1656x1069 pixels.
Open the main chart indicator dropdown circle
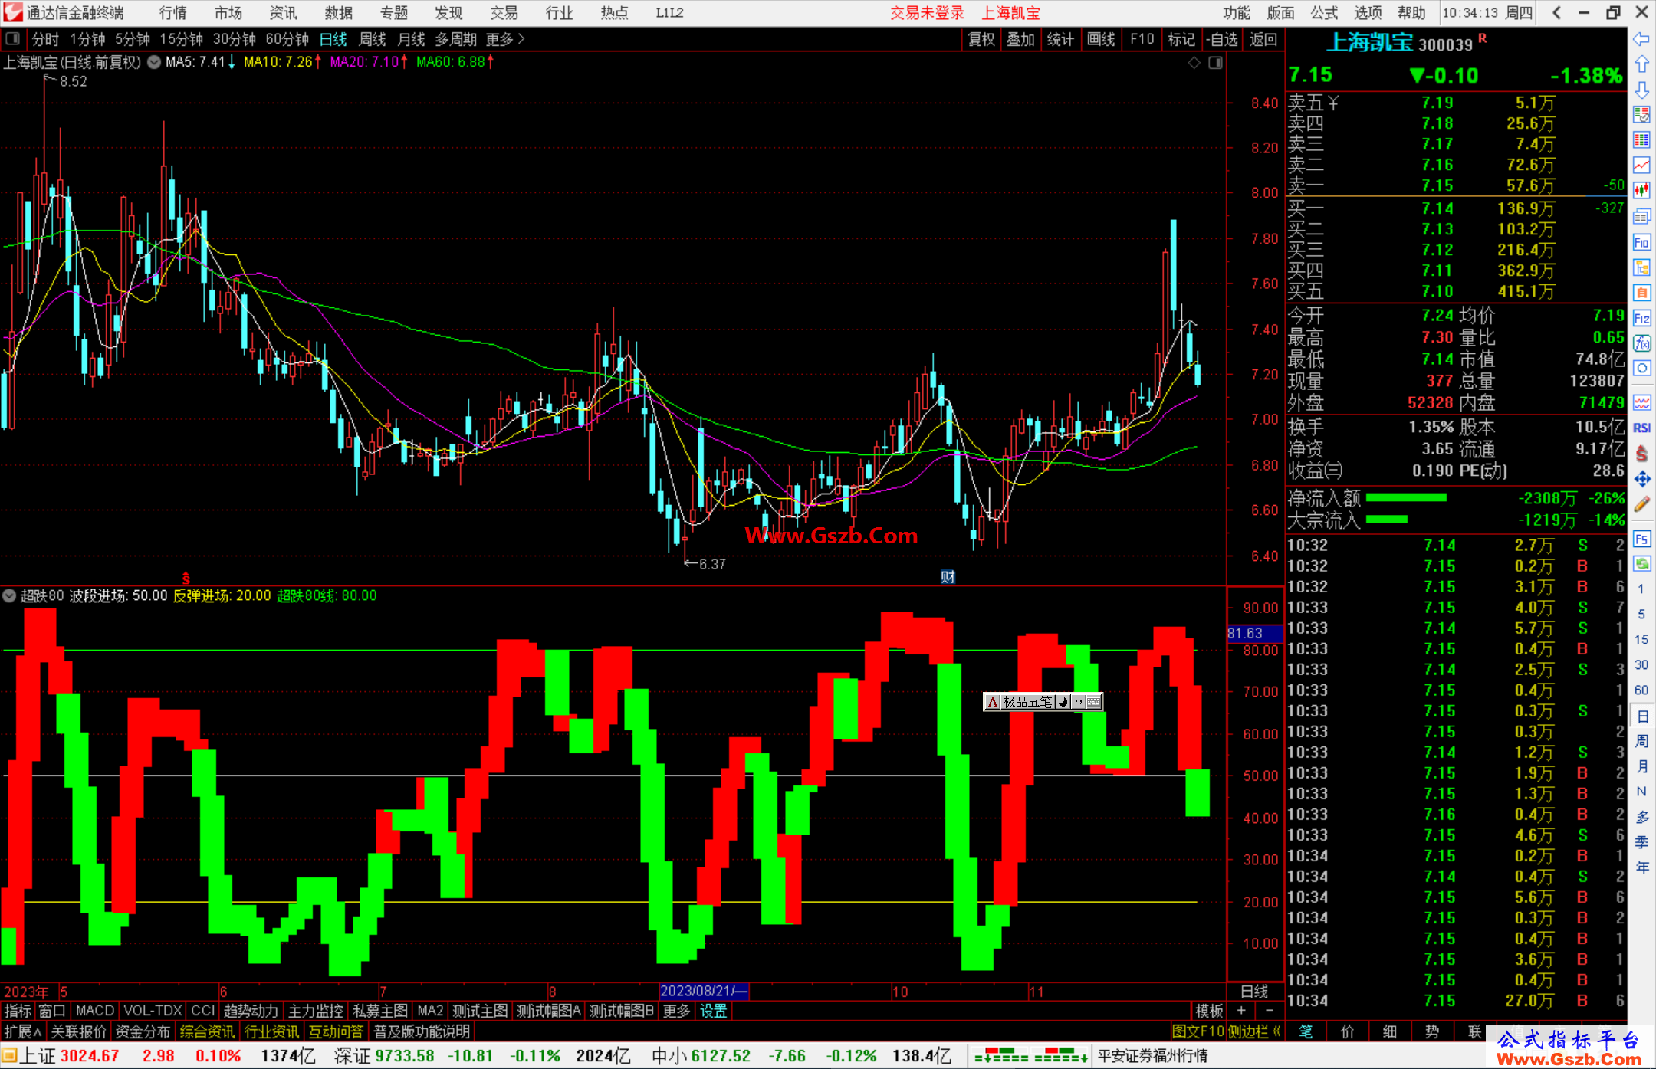click(154, 62)
